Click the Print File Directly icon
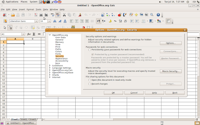This screenshot has width=200, height=125. (41, 15)
